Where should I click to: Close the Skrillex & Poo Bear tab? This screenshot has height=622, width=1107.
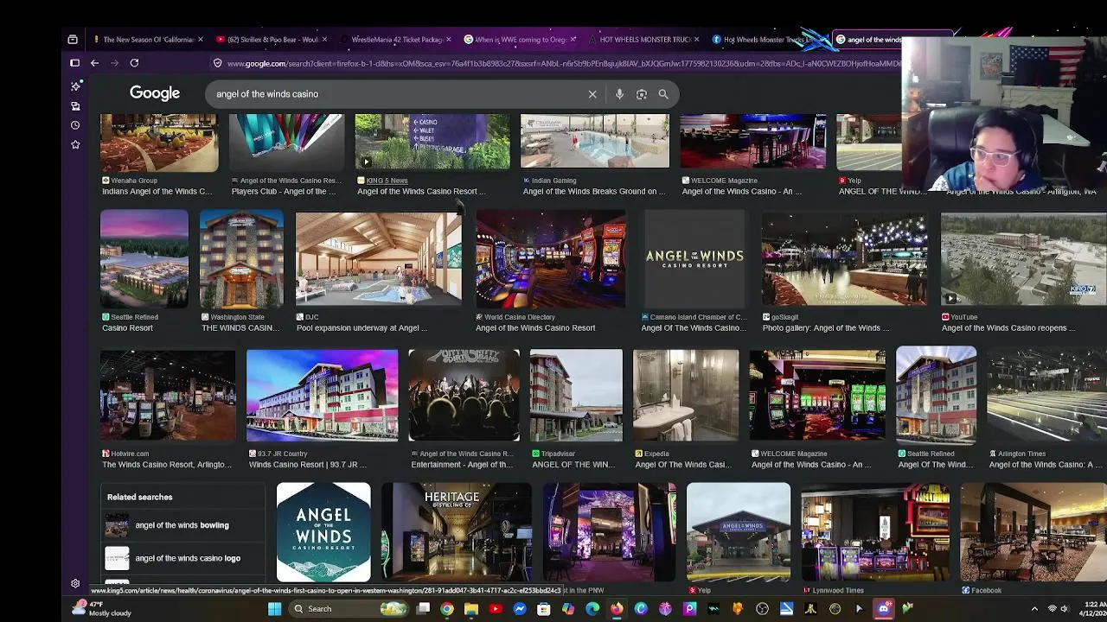pyautogui.click(x=324, y=40)
